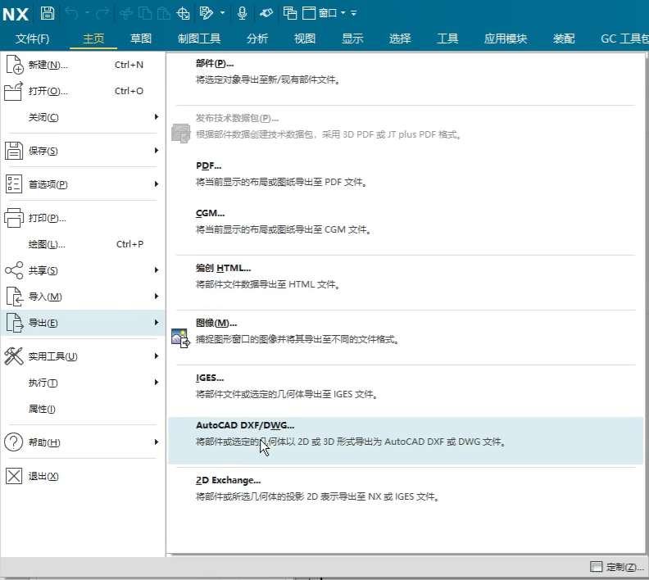This screenshot has width=649, height=580.
Task: Click the 打开 open folder icon
Action: (x=14, y=91)
